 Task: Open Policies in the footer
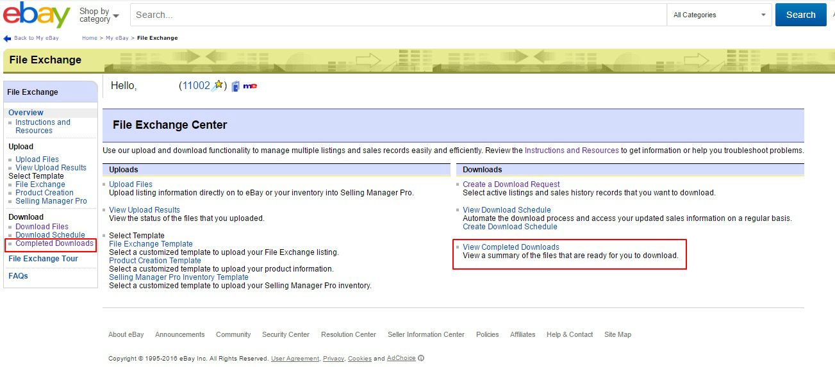[x=488, y=334]
